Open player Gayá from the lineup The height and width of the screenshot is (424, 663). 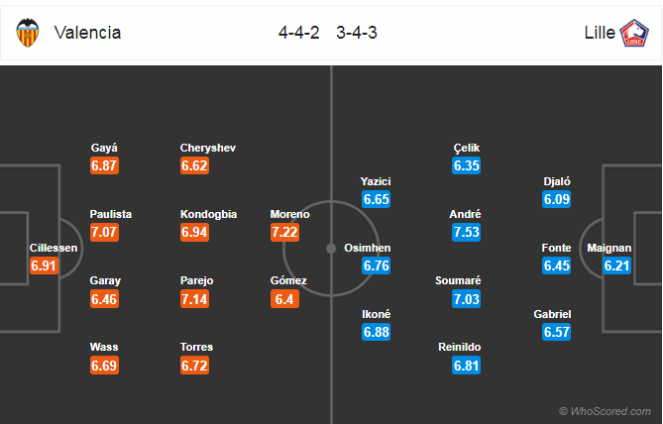coord(104,148)
